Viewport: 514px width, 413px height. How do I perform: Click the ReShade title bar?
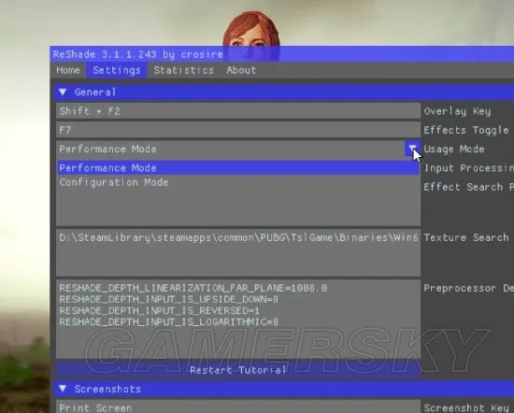point(282,54)
